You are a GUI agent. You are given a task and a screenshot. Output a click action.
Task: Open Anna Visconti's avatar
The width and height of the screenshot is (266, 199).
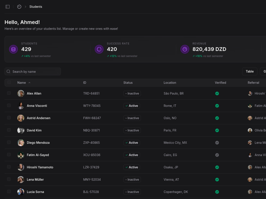[x=21, y=106]
